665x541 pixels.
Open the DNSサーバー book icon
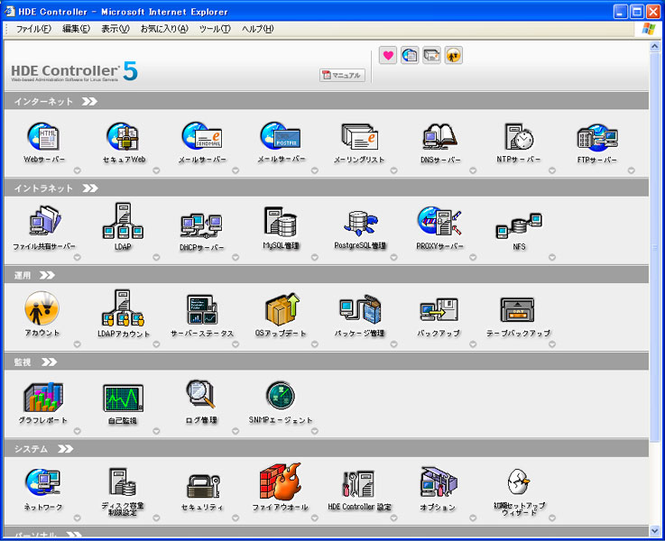pos(439,137)
